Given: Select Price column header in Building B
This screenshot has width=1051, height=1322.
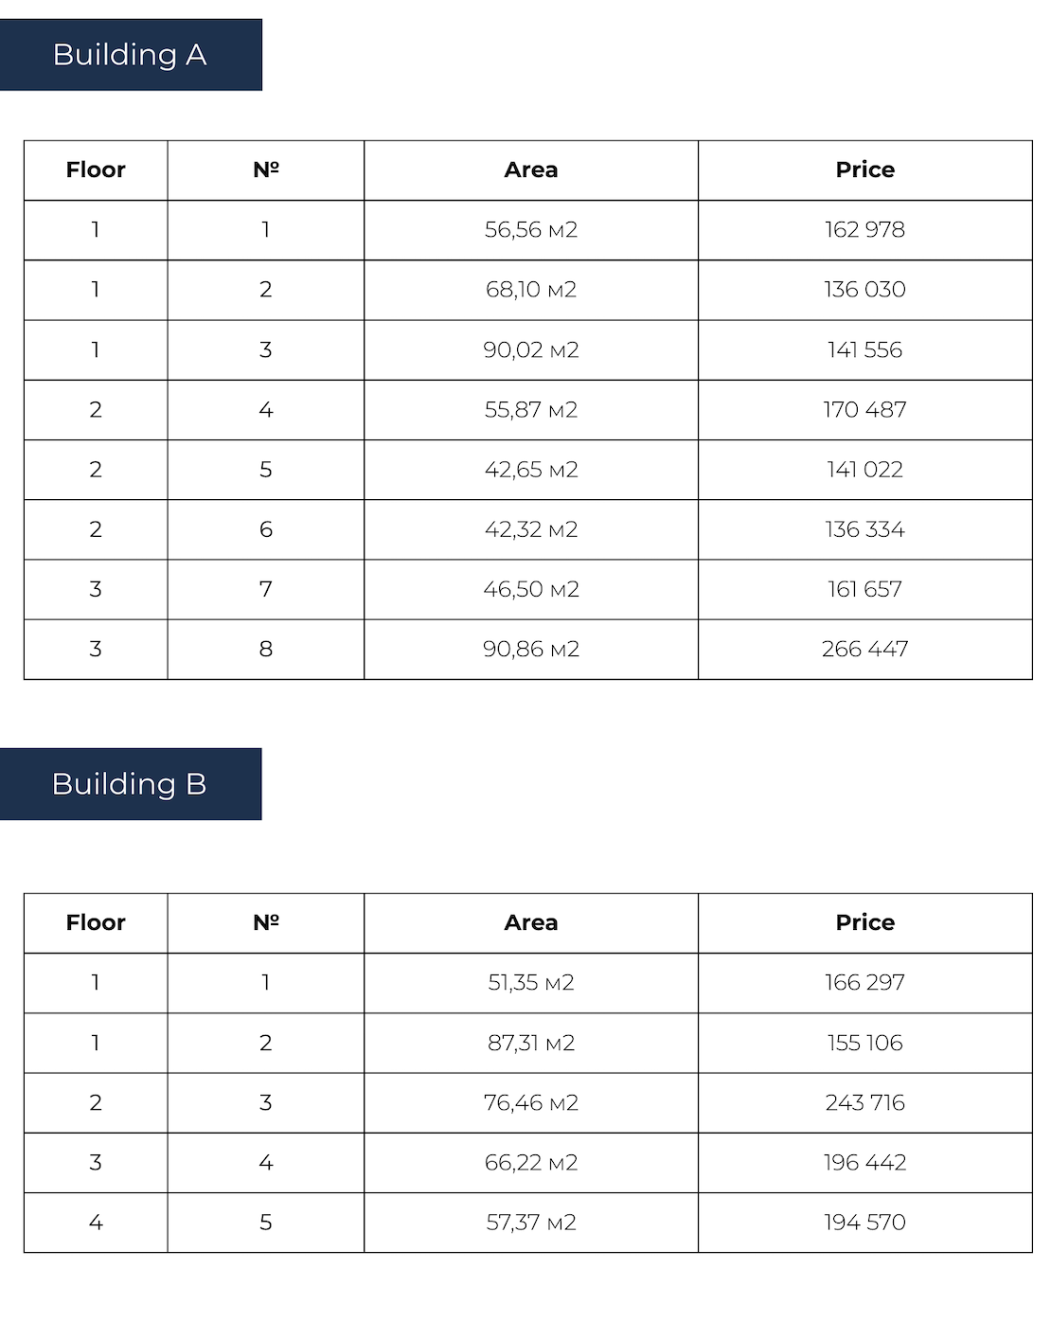Looking at the screenshot, I should (864, 923).
